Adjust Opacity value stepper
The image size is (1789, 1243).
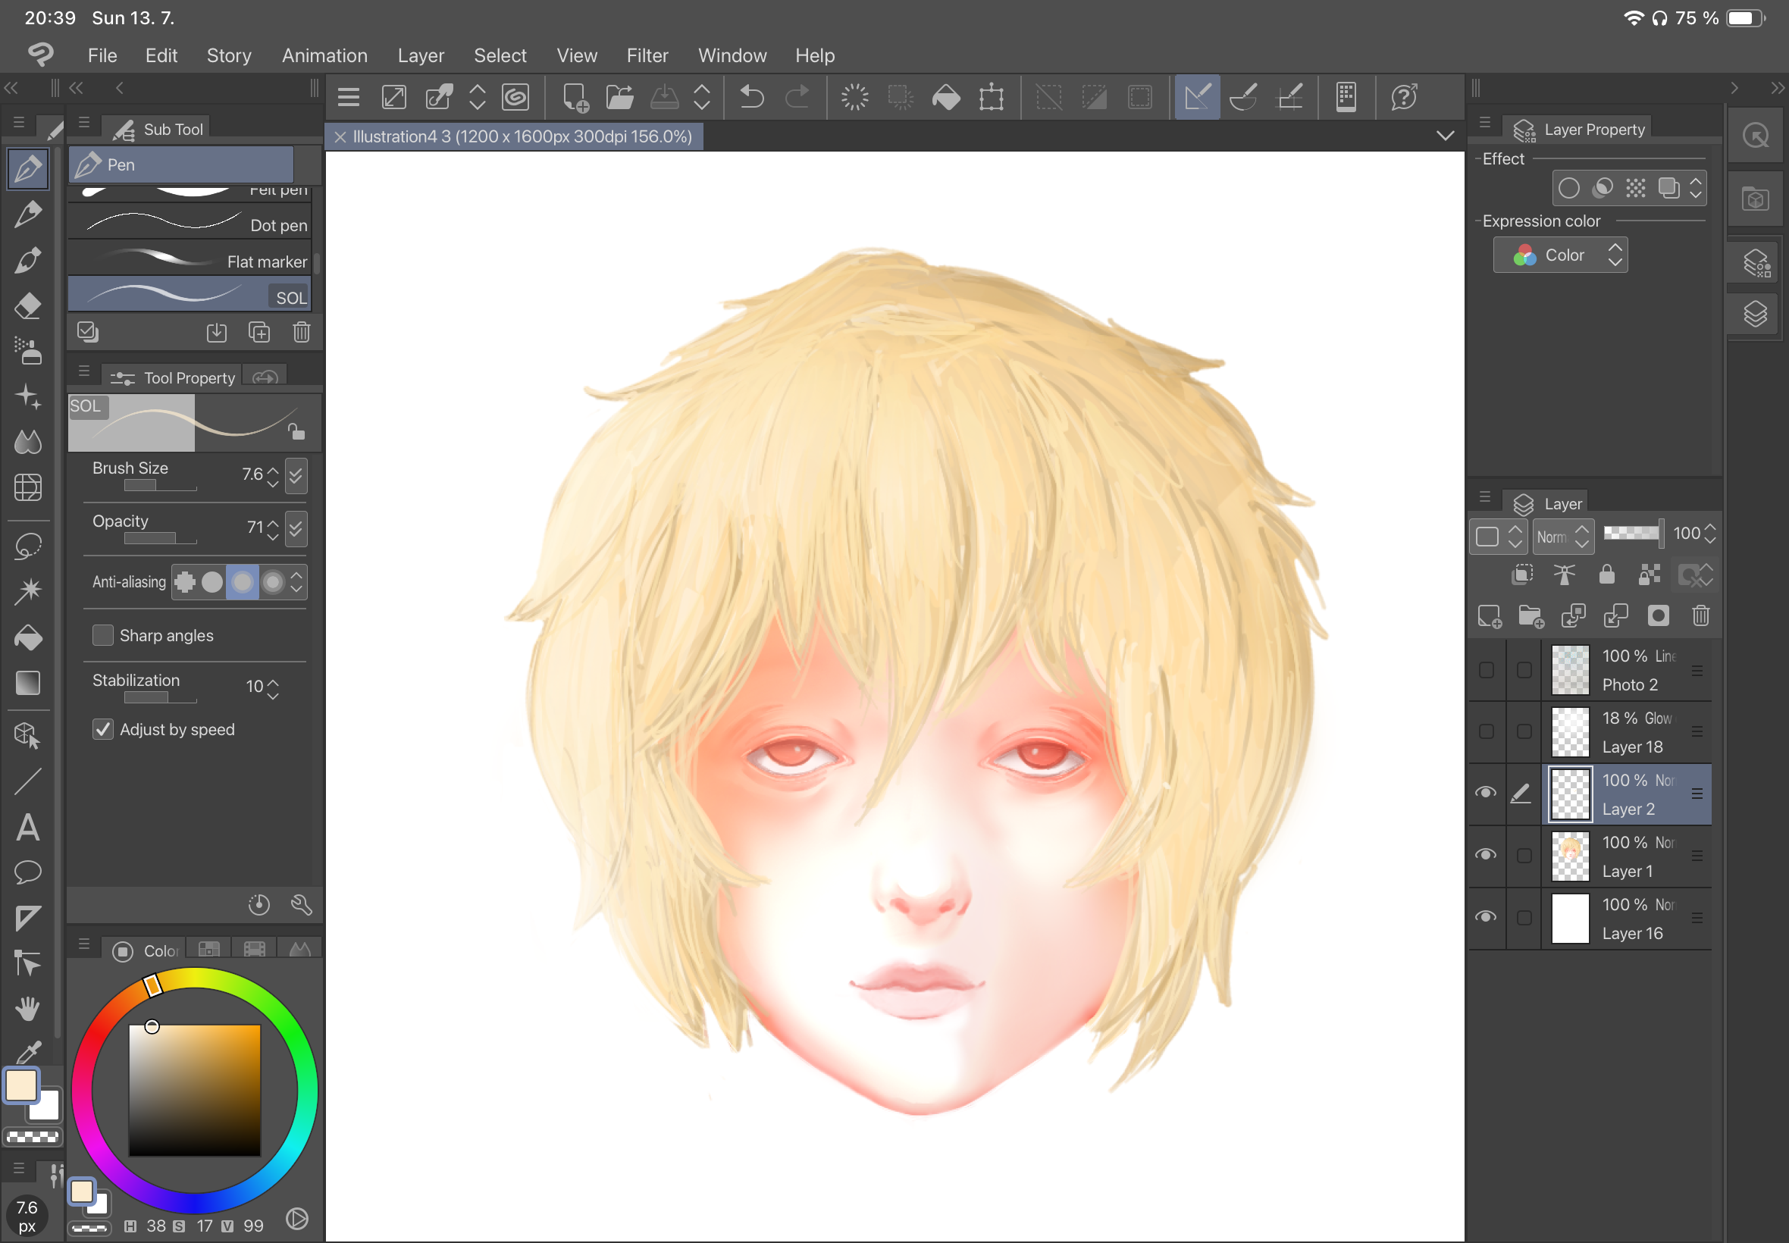point(273,530)
